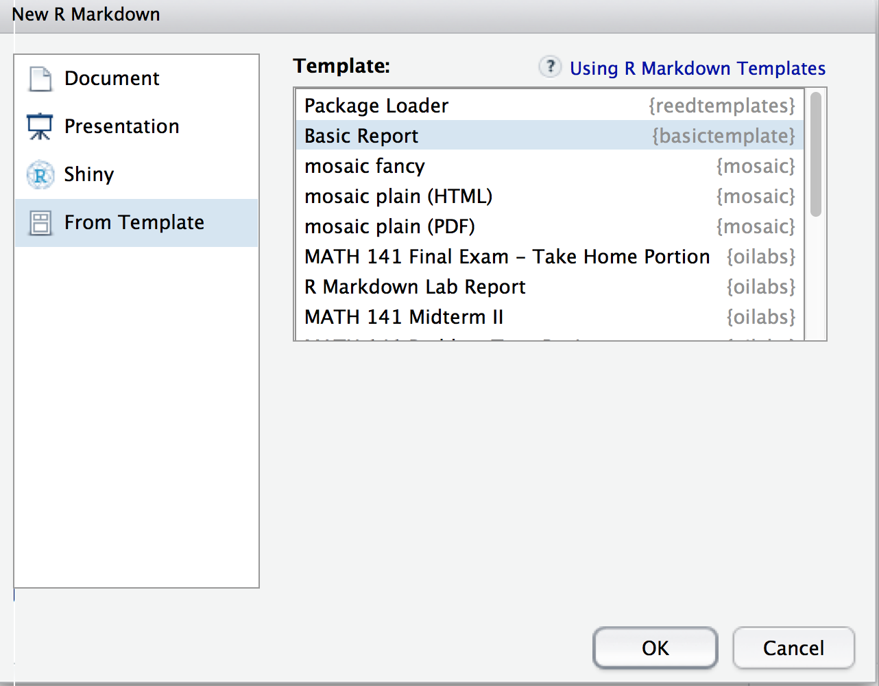The height and width of the screenshot is (686, 879).
Task: Switch to the Presentation category
Action: coord(121,127)
